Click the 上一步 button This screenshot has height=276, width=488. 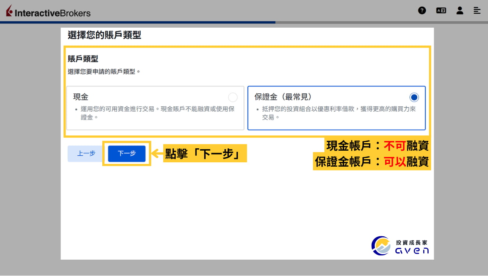pyautogui.click(x=86, y=154)
